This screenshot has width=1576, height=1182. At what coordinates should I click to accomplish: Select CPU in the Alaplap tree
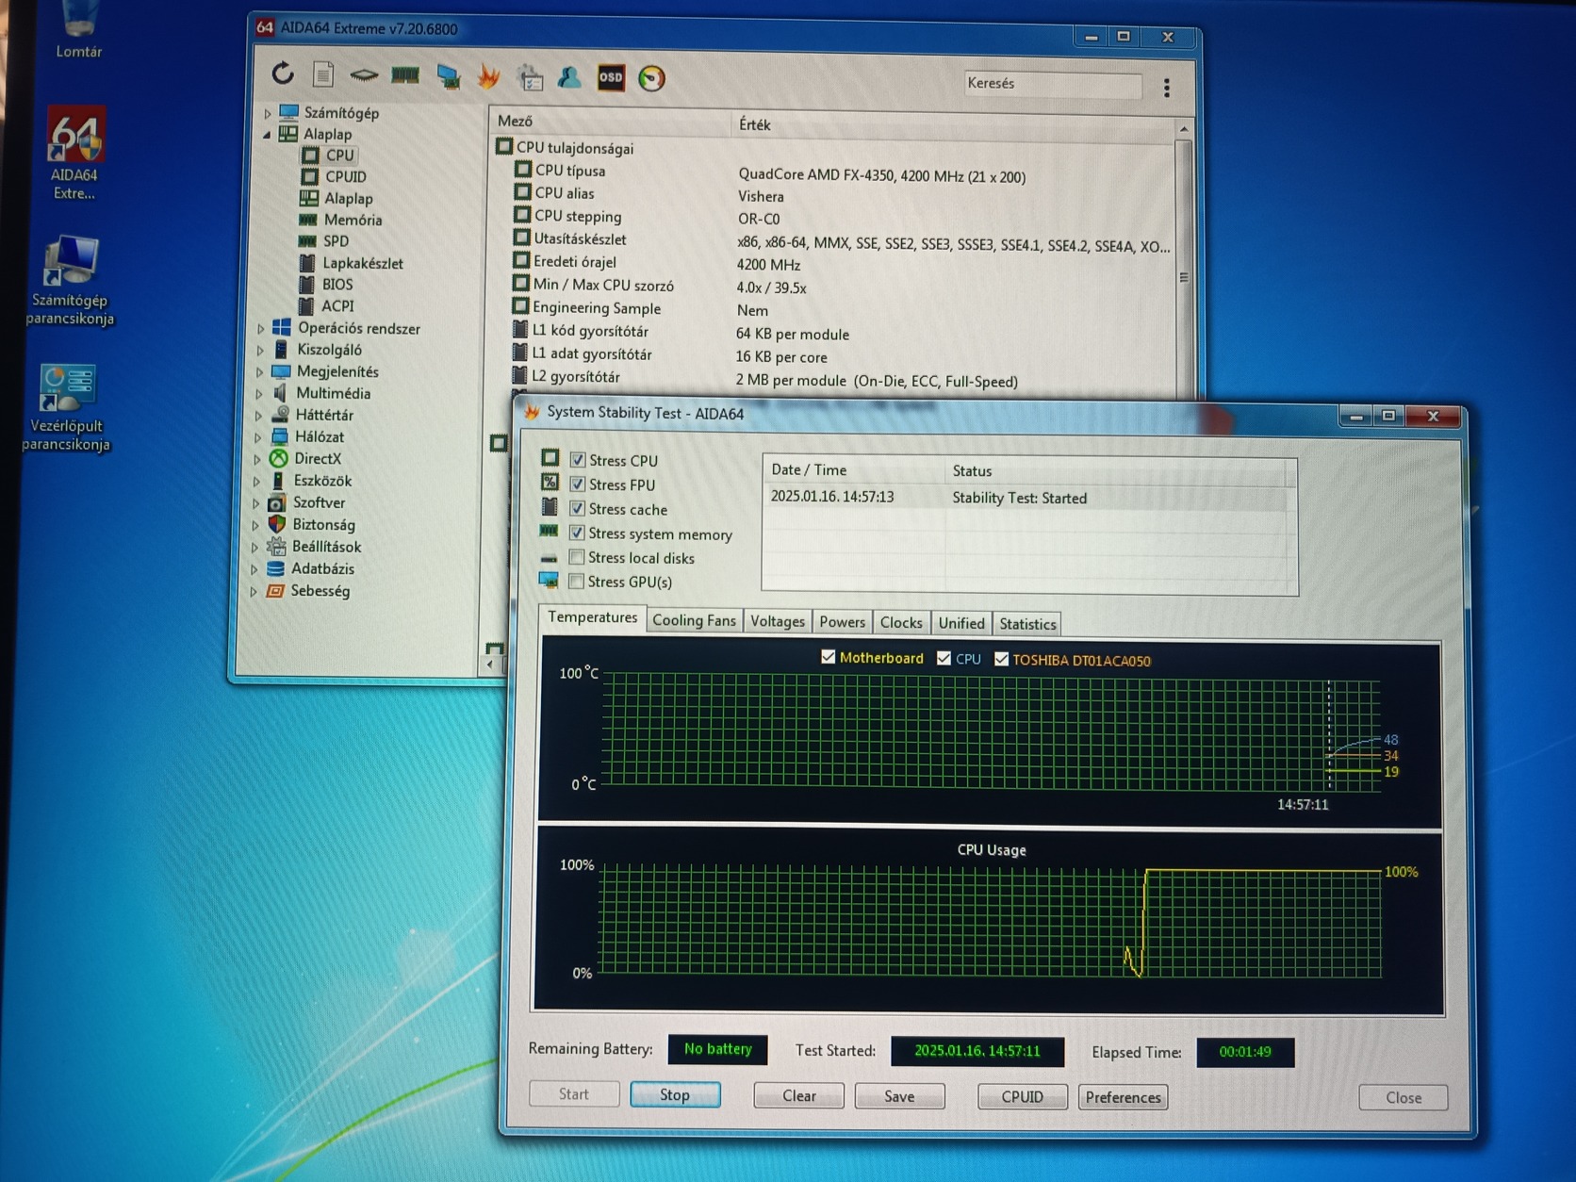[x=339, y=156]
